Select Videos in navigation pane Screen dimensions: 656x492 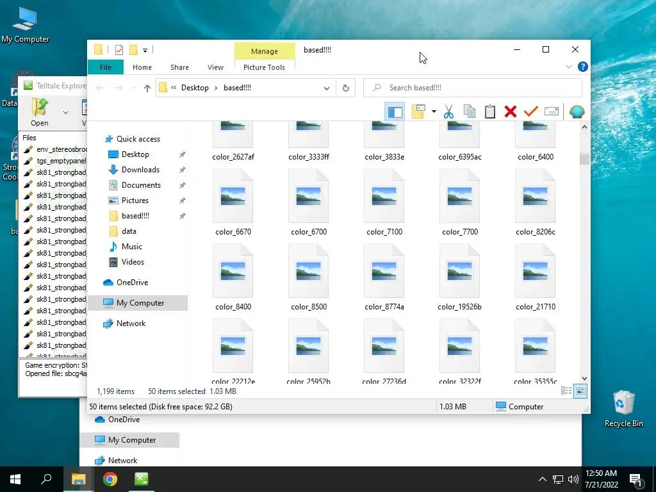[133, 262]
